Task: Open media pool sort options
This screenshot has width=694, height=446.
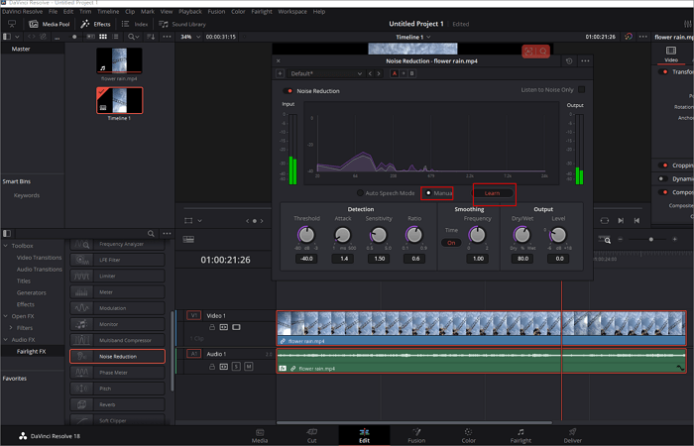Action: point(151,37)
